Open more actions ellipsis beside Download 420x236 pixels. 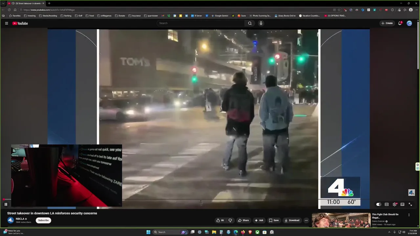point(306,220)
